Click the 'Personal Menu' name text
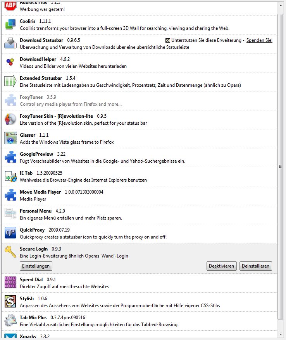 click(x=36, y=211)
